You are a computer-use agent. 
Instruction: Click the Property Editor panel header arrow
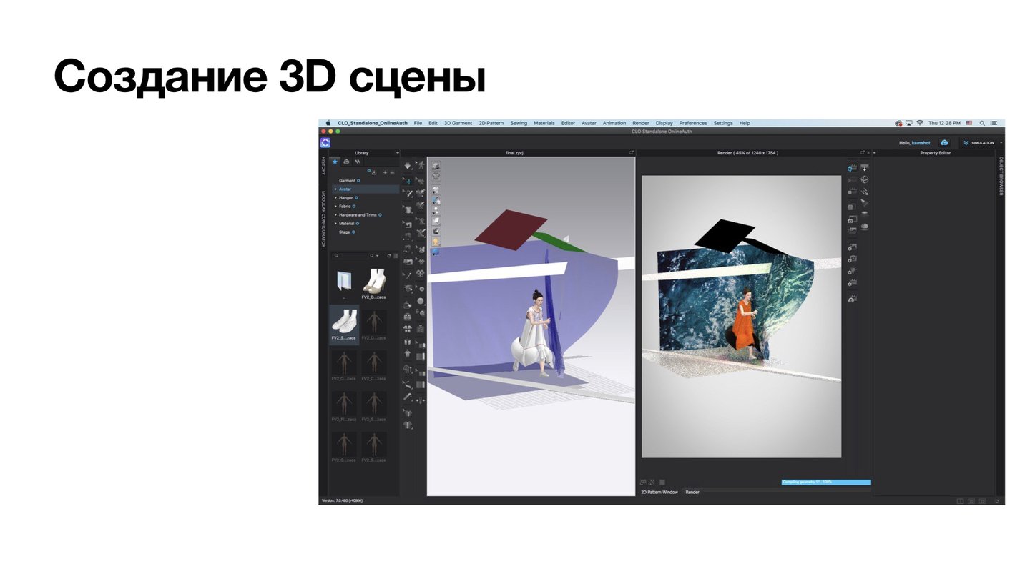(x=875, y=153)
